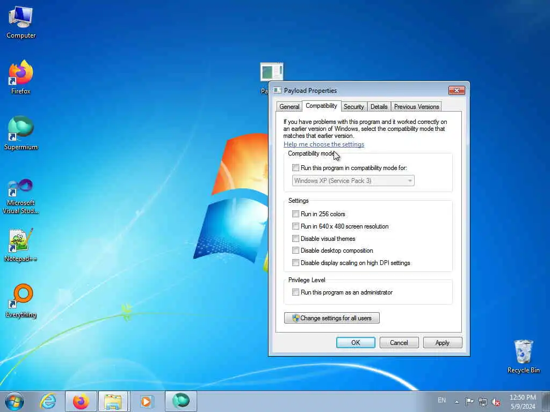Click the muted volume tray icon
This screenshot has width=550, height=412.
496,402
